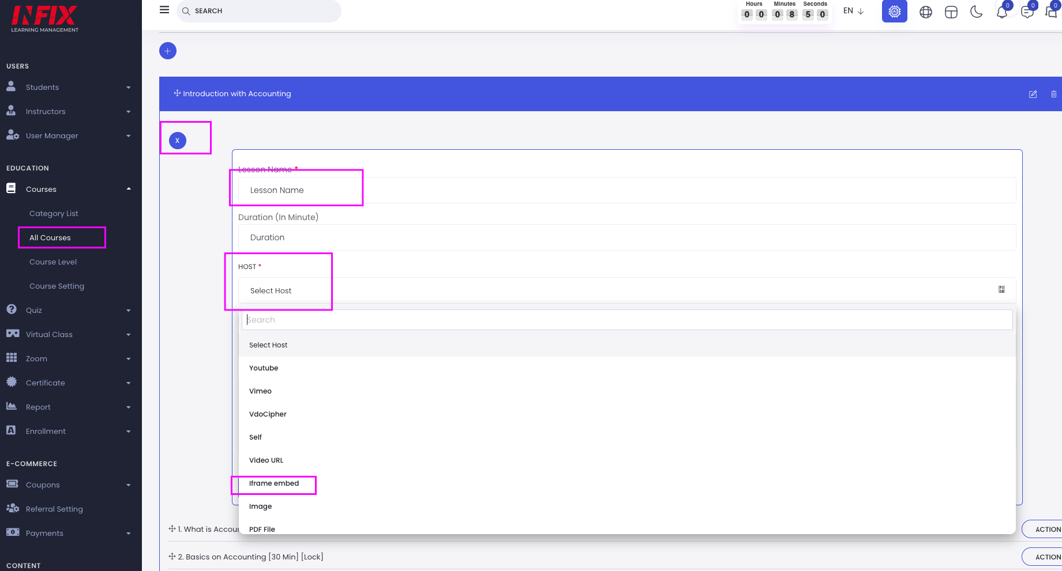Screen dimensions: 1062x571
Task: Expand the Zoom menu arrow
Action: (129, 359)
